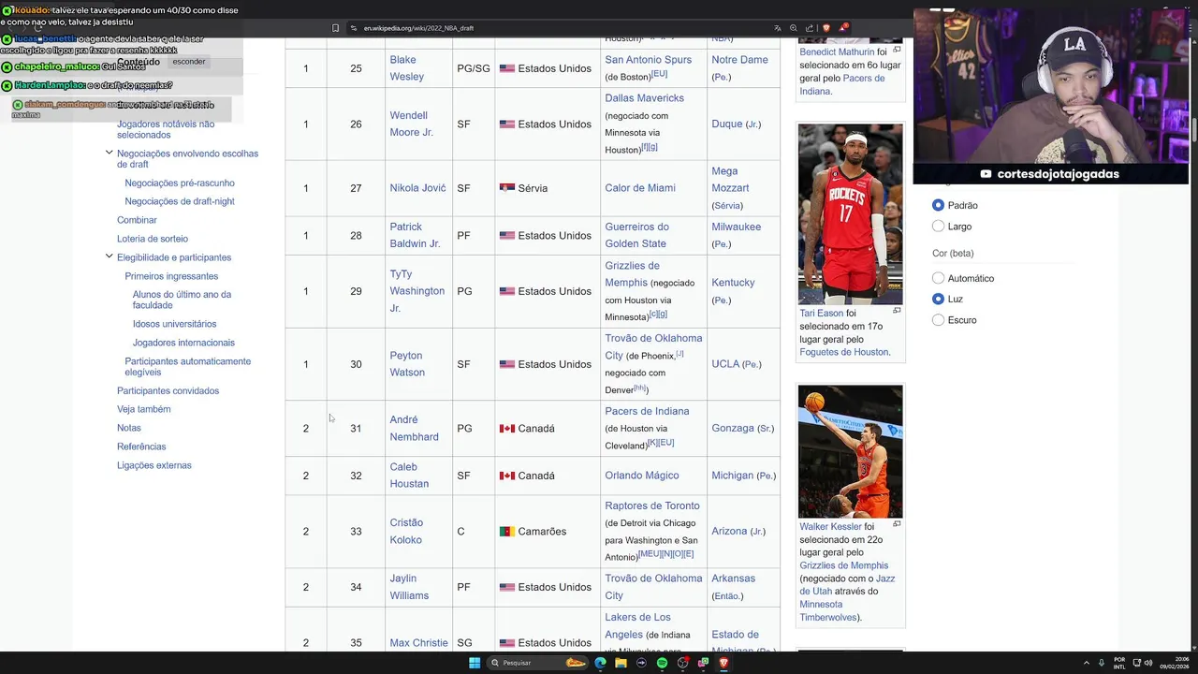Viewport: 1198px width, 674px height.
Task: Open Spotify from the taskbar
Action: pos(662,663)
